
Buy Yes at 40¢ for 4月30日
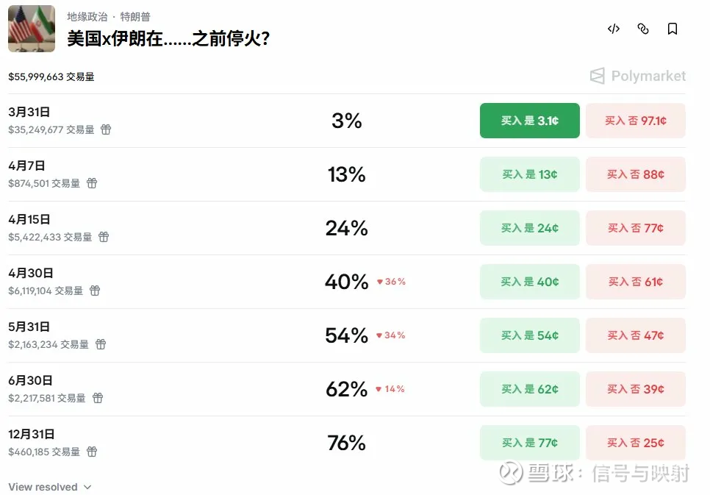(529, 282)
